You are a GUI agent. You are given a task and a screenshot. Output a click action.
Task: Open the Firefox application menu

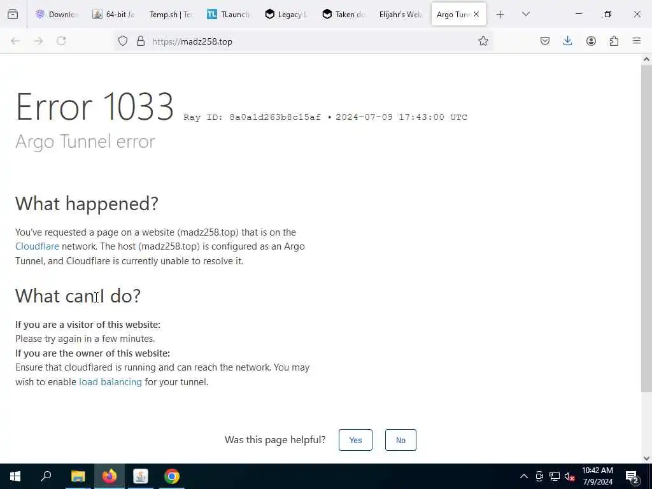637,41
